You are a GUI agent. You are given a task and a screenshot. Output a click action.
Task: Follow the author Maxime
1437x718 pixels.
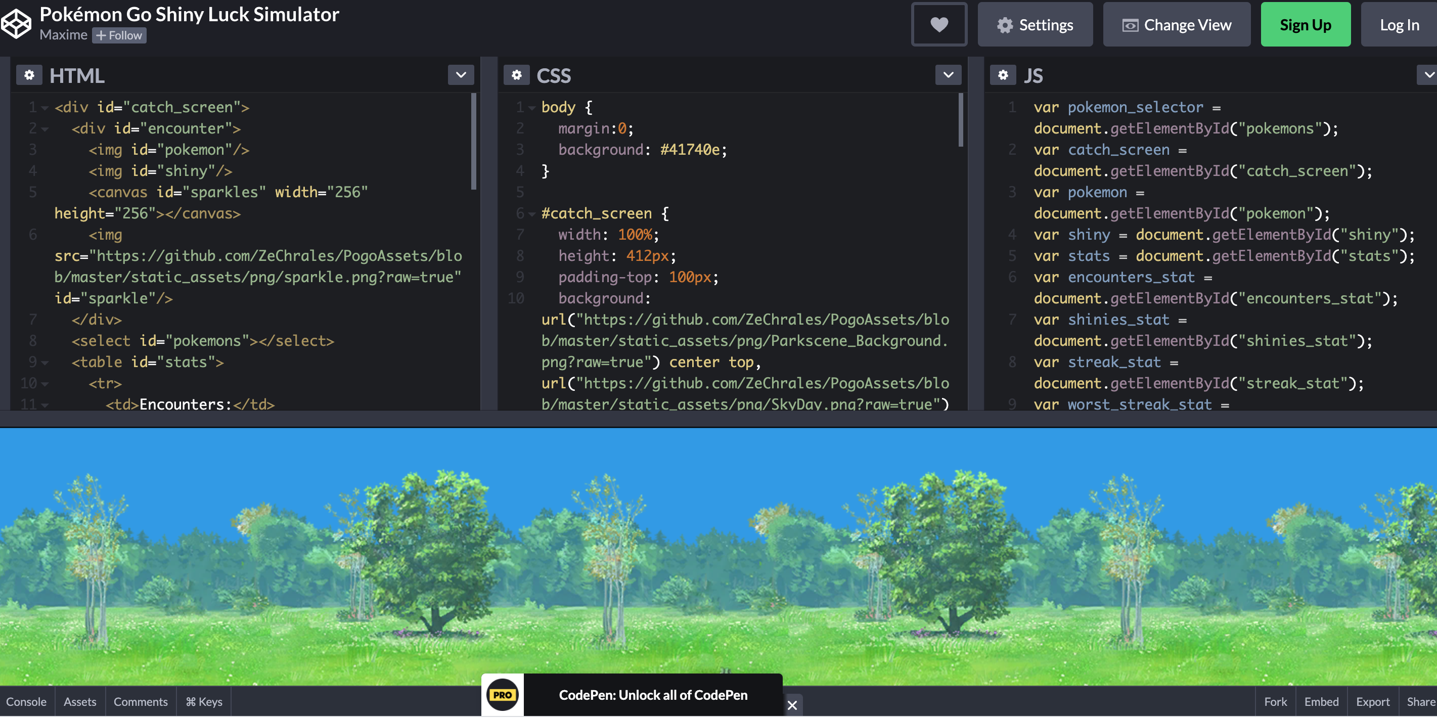[x=119, y=36]
